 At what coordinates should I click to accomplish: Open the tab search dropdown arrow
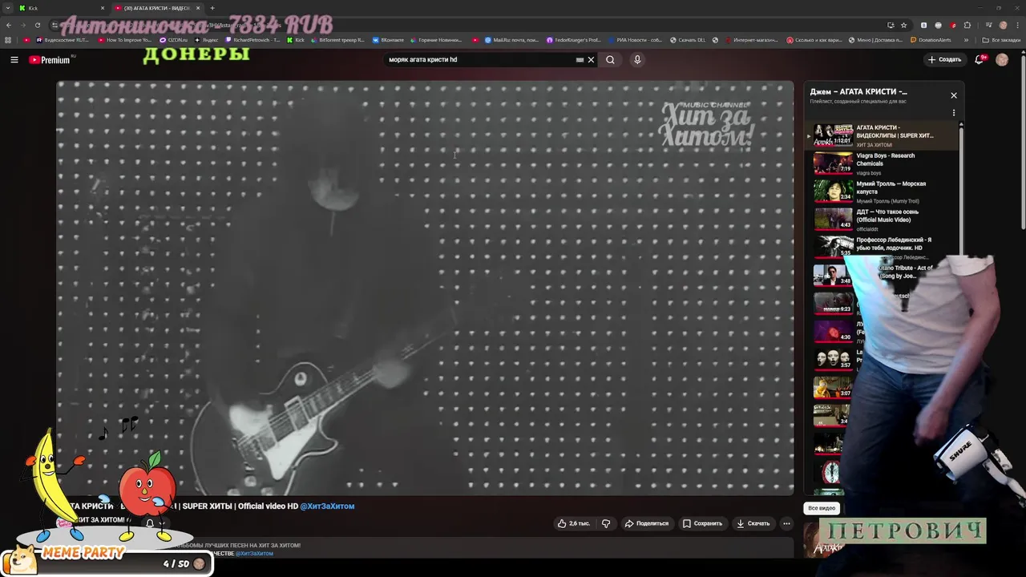(x=7, y=8)
